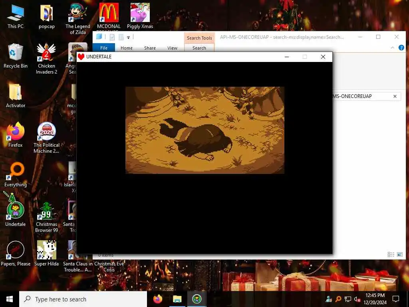
Task: Launch Christmas Browser 99 shortcut
Action: click(46, 217)
